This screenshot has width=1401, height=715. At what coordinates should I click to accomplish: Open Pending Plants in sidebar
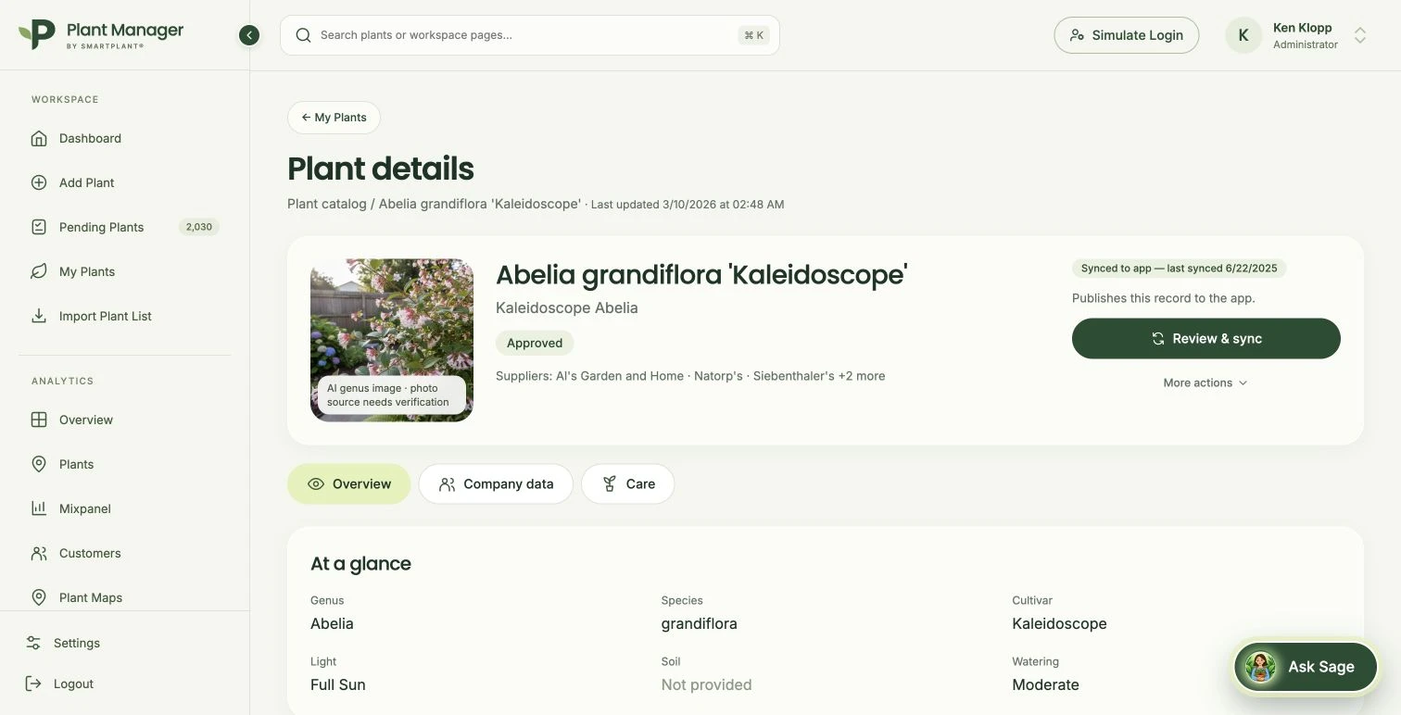tap(125, 227)
